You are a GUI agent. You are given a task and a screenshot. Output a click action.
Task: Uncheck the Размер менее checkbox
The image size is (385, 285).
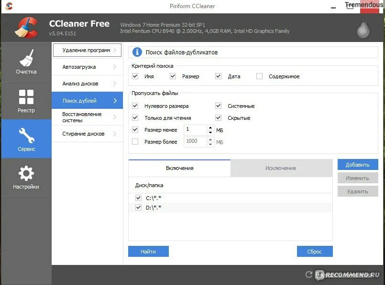(x=135, y=130)
